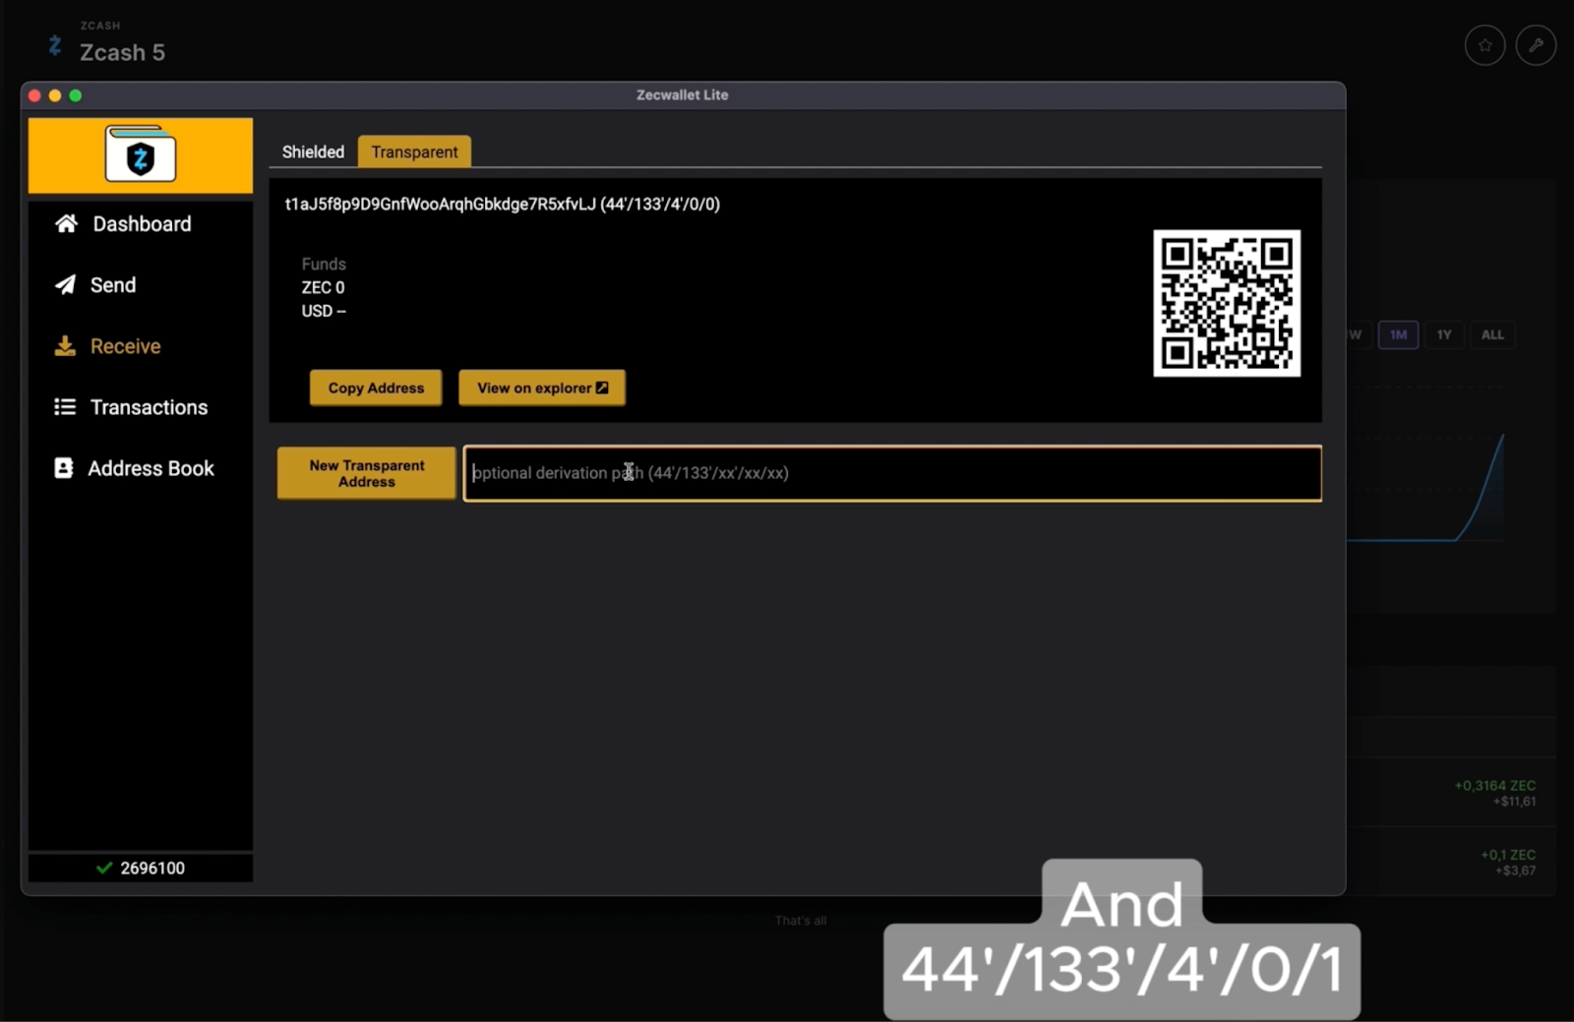The width and height of the screenshot is (1574, 1022).
Task: Click the Receive download icon
Action: point(65,346)
